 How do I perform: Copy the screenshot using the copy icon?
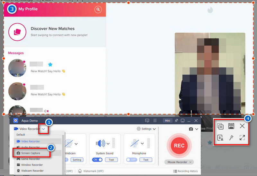(x=220, y=126)
